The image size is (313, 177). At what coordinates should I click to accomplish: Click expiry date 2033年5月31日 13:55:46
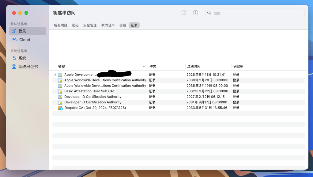pyautogui.click(x=207, y=108)
